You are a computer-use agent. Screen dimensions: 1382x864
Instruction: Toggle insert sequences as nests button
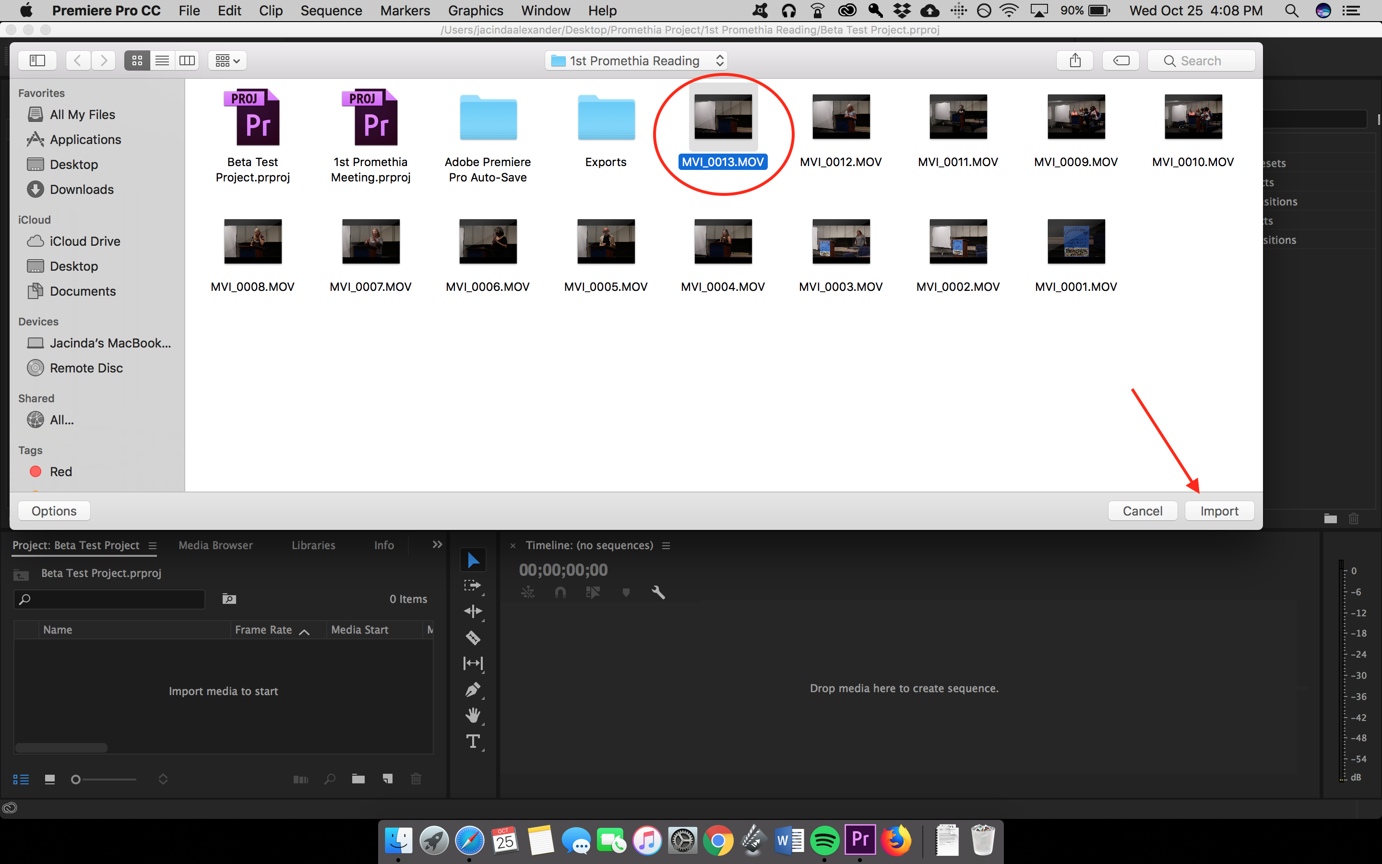(528, 593)
